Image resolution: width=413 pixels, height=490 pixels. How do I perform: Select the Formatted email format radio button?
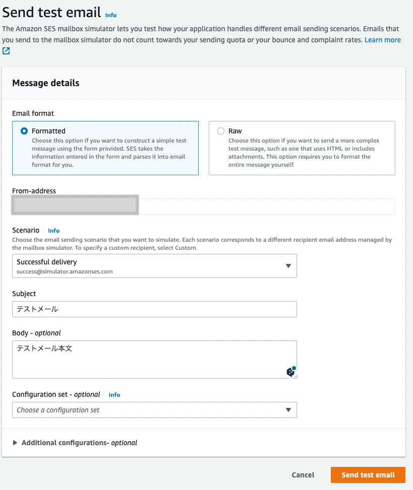24,131
